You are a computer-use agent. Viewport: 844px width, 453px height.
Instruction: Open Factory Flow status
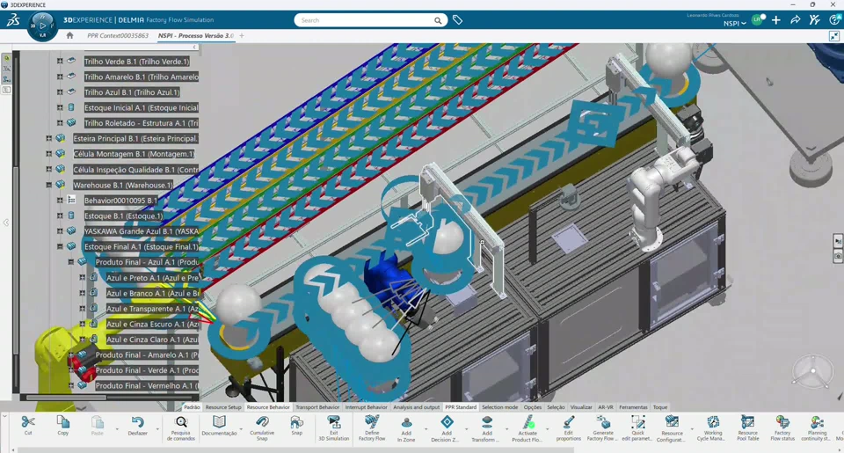click(x=782, y=428)
